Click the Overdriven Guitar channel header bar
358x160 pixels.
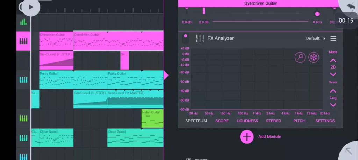(260, 3)
